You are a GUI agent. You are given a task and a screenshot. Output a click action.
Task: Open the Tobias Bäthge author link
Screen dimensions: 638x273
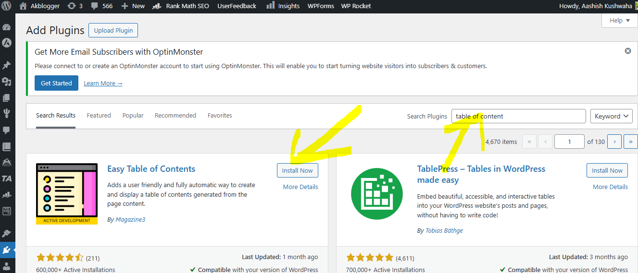(x=444, y=231)
